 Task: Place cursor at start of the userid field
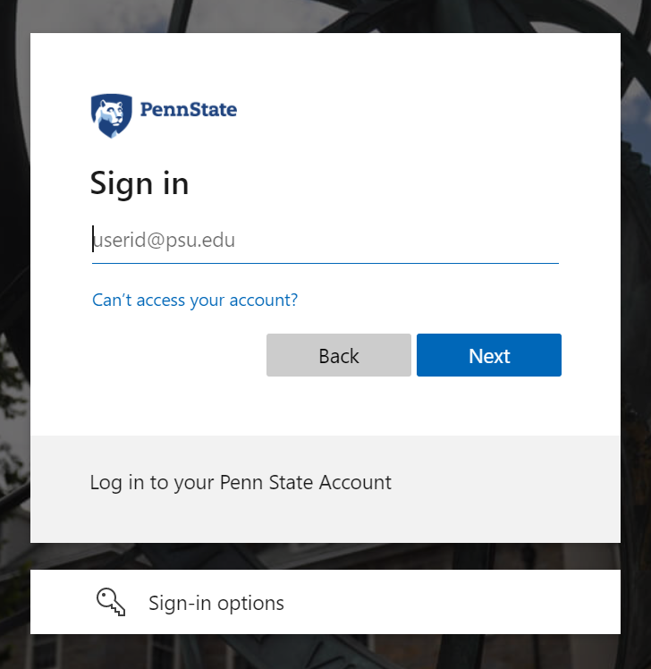(95, 241)
